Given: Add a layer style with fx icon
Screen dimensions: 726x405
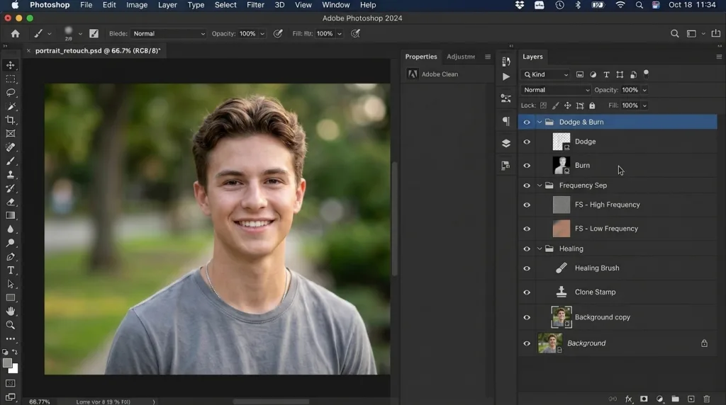Looking at the screenshot, I should (628, 399).
